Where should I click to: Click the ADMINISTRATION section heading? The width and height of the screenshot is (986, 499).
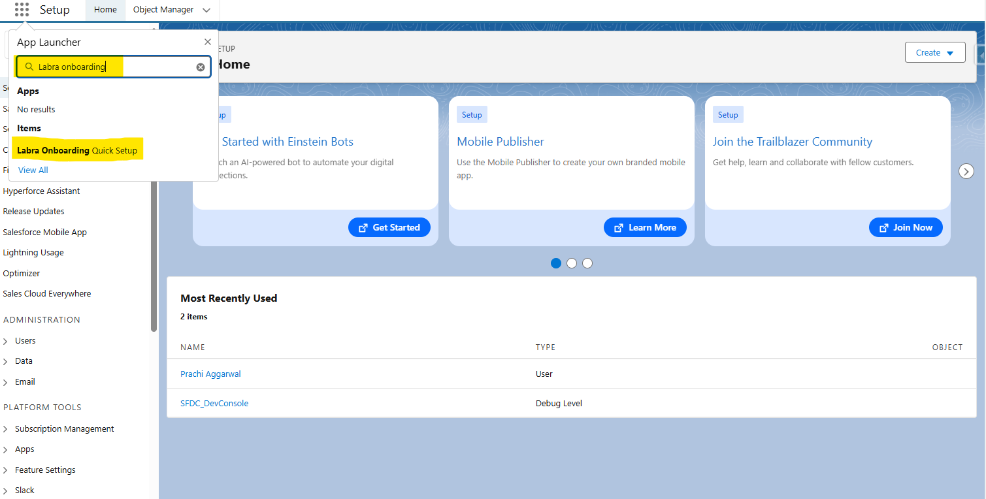[x=42, y=320]
